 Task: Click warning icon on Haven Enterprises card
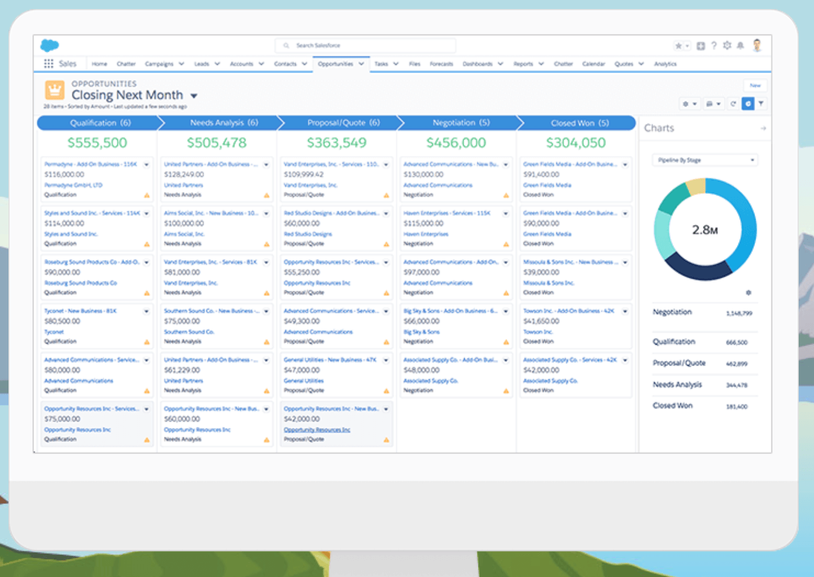(x=506, y=244)
